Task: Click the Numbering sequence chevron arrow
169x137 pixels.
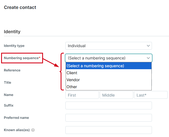Action: point(148,58)
